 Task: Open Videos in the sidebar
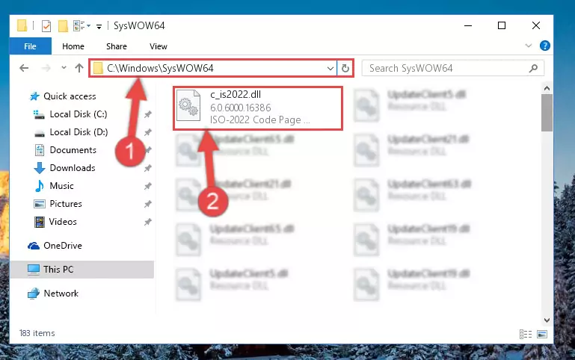pos(63,222)
